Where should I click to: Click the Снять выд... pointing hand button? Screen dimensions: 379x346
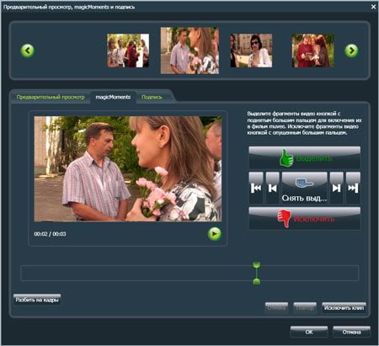(305, 188)
